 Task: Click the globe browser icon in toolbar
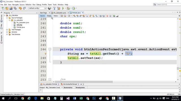[x=49, y=8]
